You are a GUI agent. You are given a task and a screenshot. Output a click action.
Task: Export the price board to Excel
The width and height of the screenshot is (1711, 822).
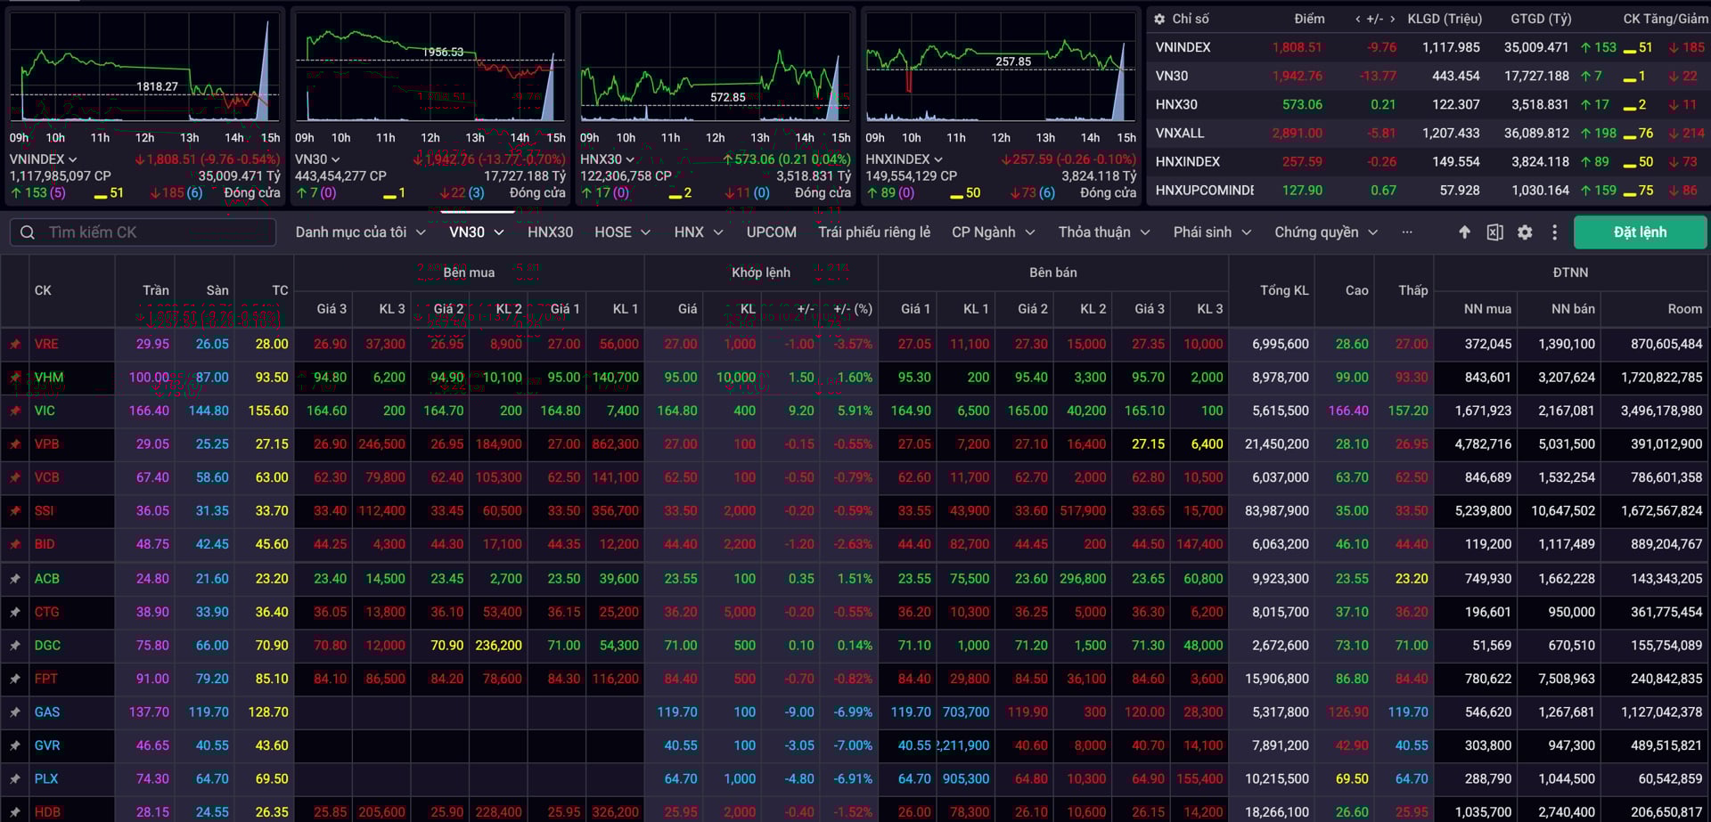1494,232
